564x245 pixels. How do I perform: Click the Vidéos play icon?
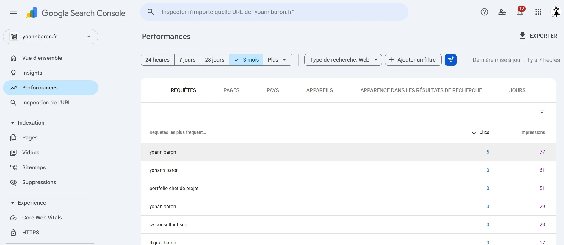pyautogui.click(x=13, y=153)
